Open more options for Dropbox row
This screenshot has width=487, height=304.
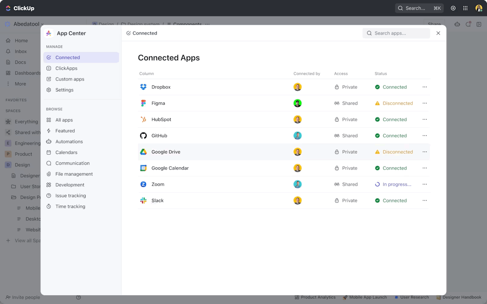pyautogui.click(x=425, y=87)
